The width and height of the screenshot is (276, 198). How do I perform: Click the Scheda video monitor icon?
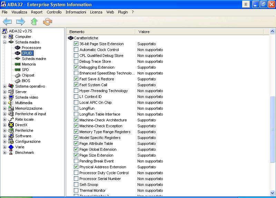pos(11,97)
